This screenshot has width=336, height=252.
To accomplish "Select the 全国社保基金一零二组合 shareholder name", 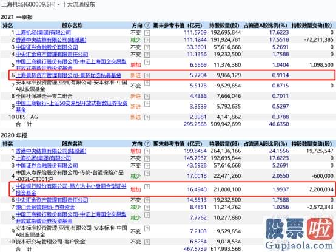I will (x=44, y=96).
